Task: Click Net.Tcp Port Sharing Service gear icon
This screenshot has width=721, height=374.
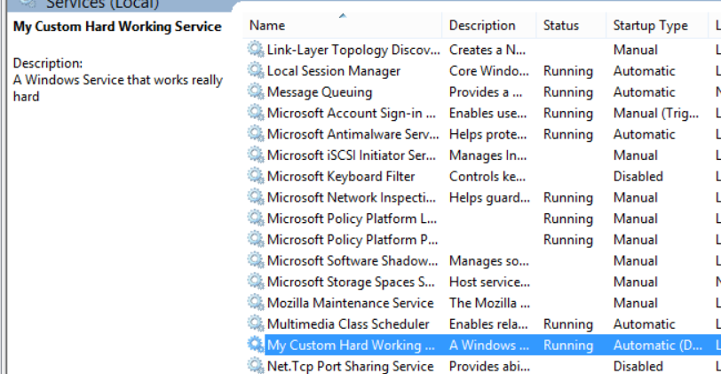Action: point(256,366)
